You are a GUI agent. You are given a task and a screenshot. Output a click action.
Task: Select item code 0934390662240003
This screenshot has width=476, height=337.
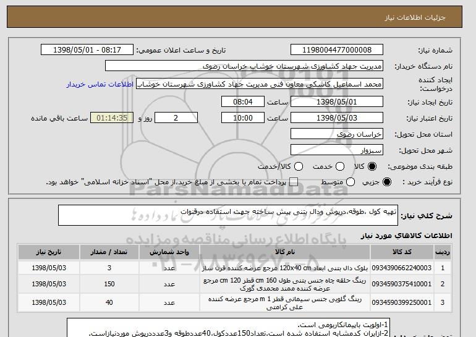click(402, 268)
